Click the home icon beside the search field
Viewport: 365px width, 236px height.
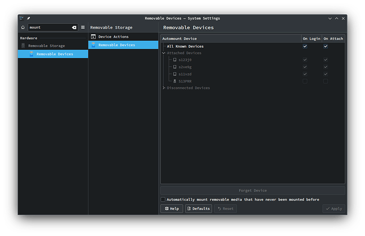23,27
